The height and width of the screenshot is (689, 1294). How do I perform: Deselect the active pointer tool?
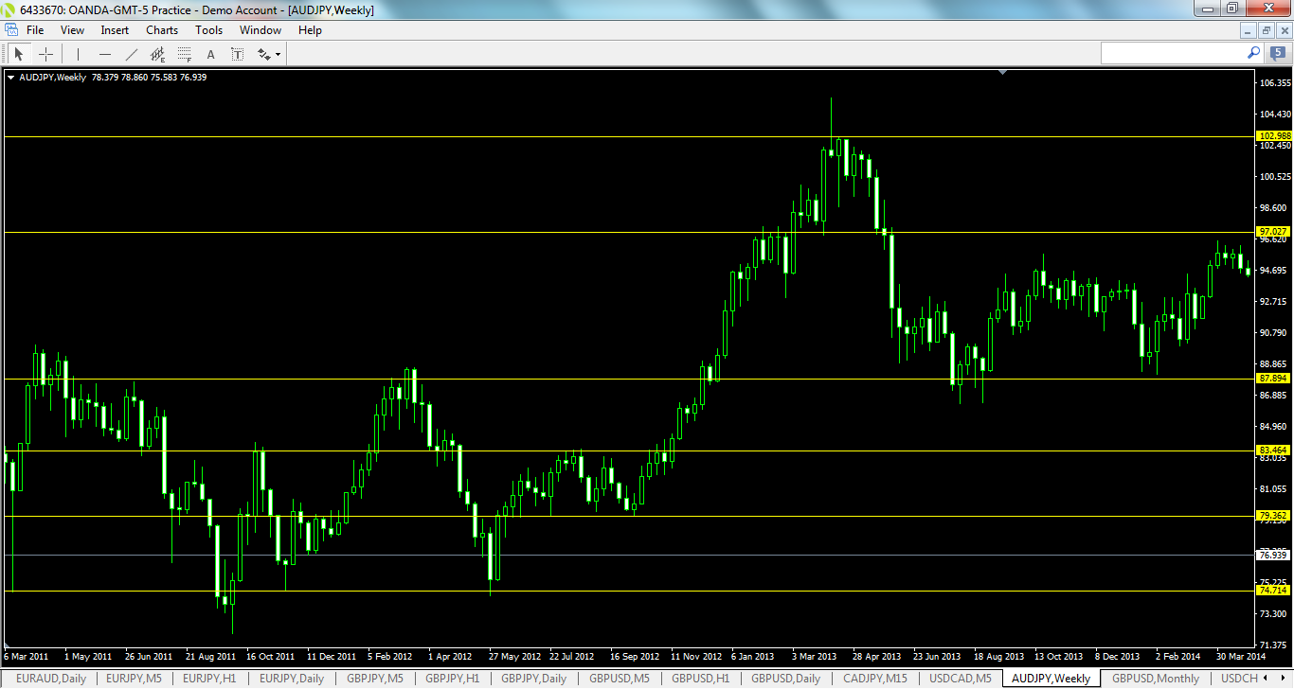click(x=19, y=54)
